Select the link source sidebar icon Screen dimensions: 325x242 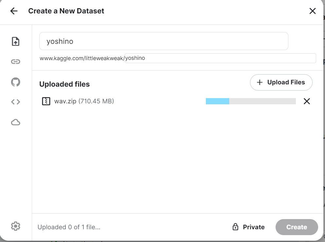click(x=15, y=61)
